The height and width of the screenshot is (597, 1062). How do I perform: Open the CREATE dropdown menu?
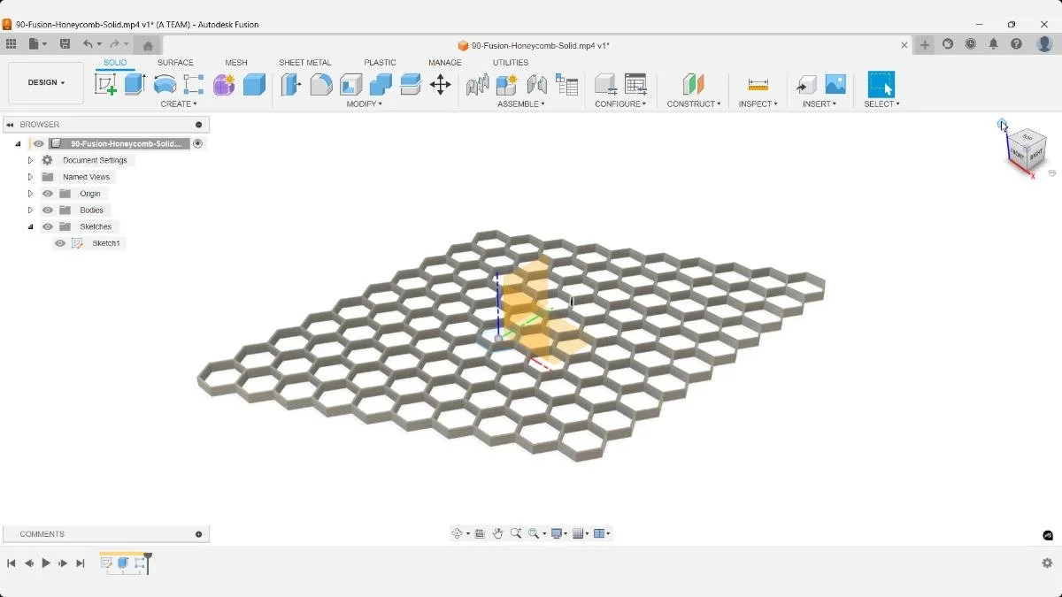180,103
